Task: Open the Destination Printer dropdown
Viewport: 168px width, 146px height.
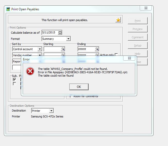Action: (51, 111)
